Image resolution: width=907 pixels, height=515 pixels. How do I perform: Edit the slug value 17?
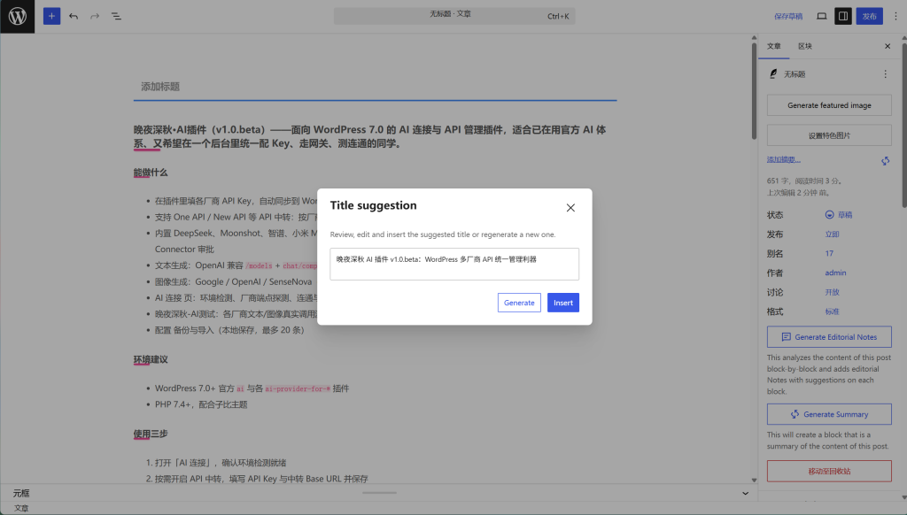click(829, 253)
